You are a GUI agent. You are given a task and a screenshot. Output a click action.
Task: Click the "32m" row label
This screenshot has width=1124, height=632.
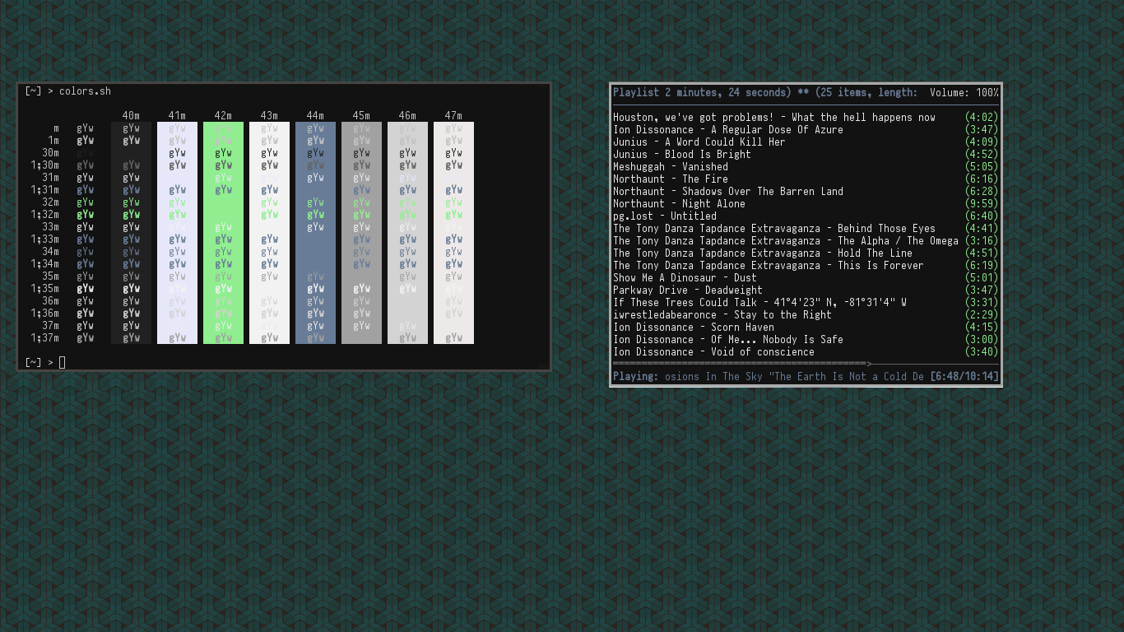tap(50, 202)
